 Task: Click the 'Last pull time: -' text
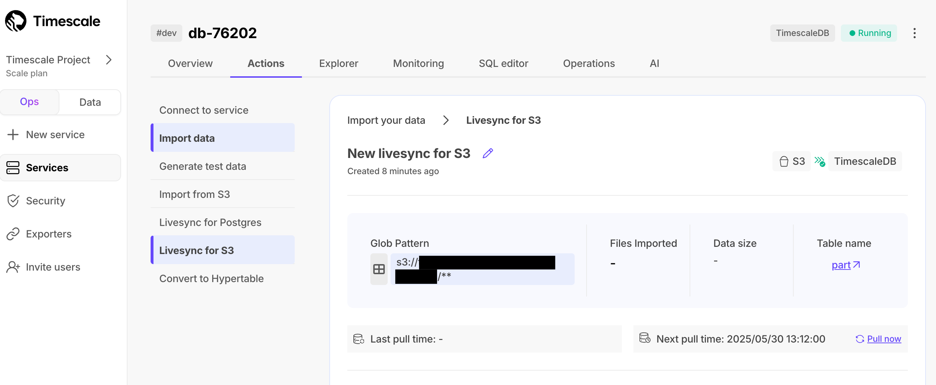(x=406, y=339)
